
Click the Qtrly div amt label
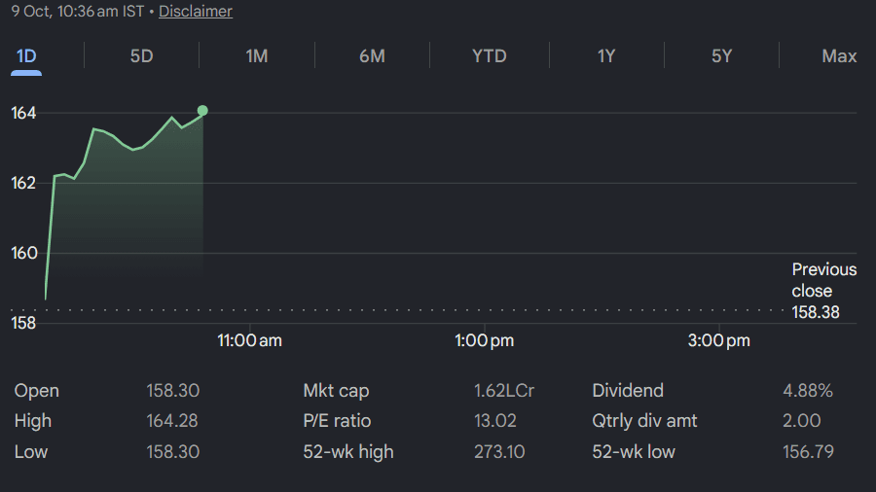(x=644, y=421)
